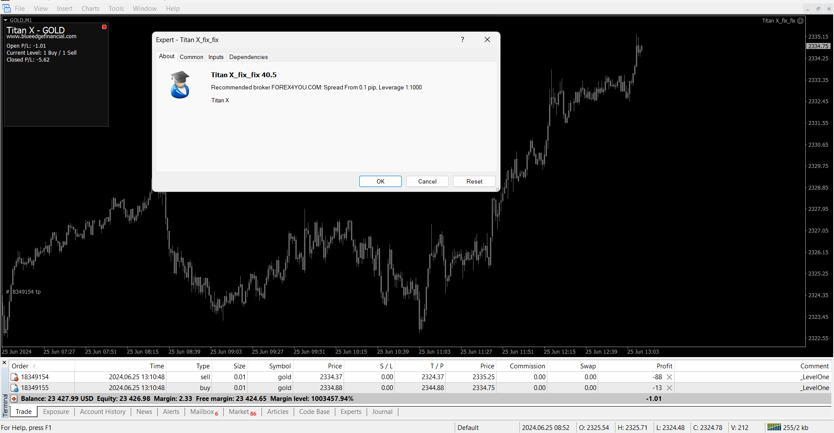Click the connection status bars in status bar
Screen dimensions: 834x433
(x=774, y=427)
